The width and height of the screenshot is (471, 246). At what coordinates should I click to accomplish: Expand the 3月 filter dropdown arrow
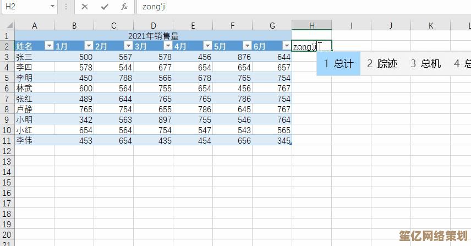167,46
